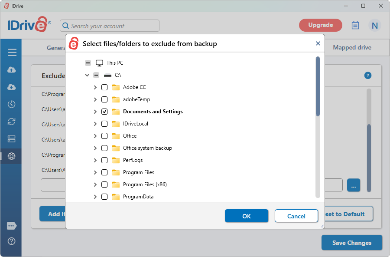Open the Scheduler clock icon

tap(12, 104)
